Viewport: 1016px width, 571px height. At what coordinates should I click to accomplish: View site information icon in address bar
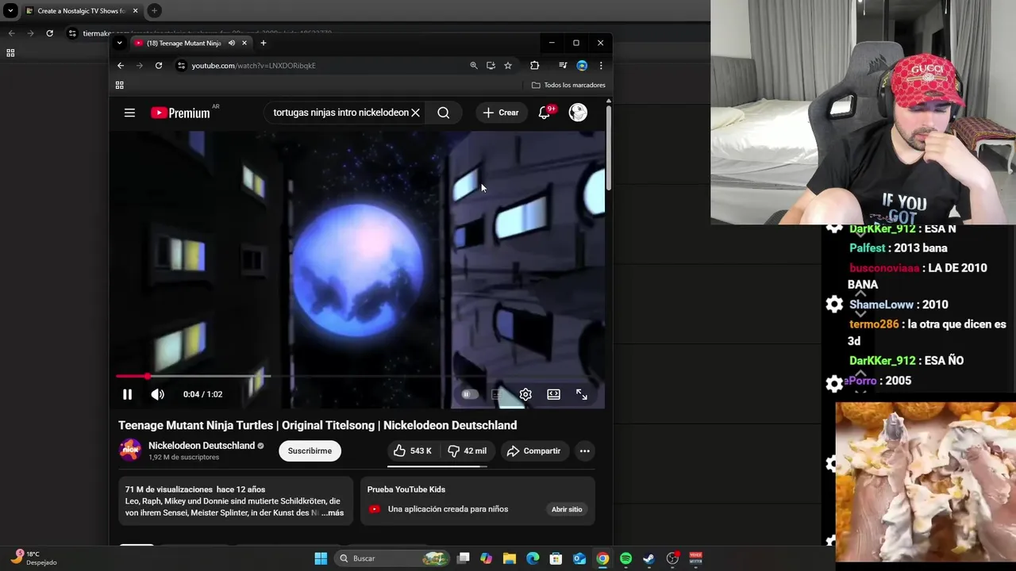point(182,66)
